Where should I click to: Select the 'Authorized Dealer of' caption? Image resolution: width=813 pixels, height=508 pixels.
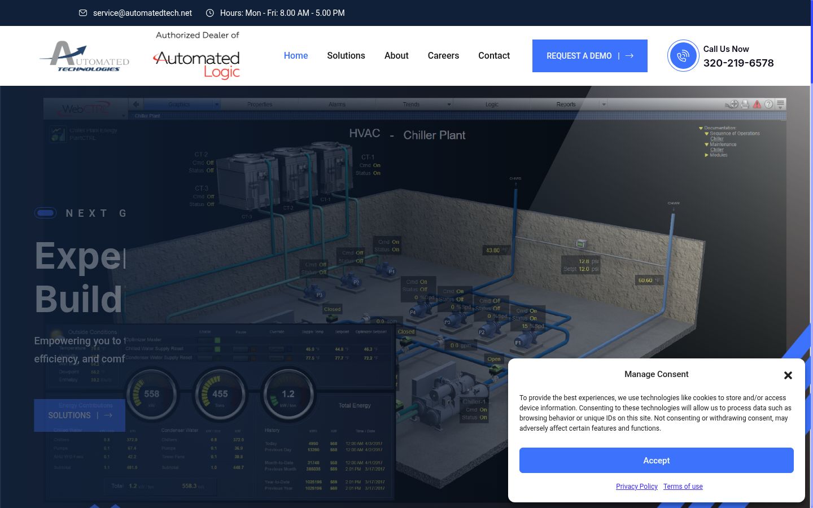(198, 35)
